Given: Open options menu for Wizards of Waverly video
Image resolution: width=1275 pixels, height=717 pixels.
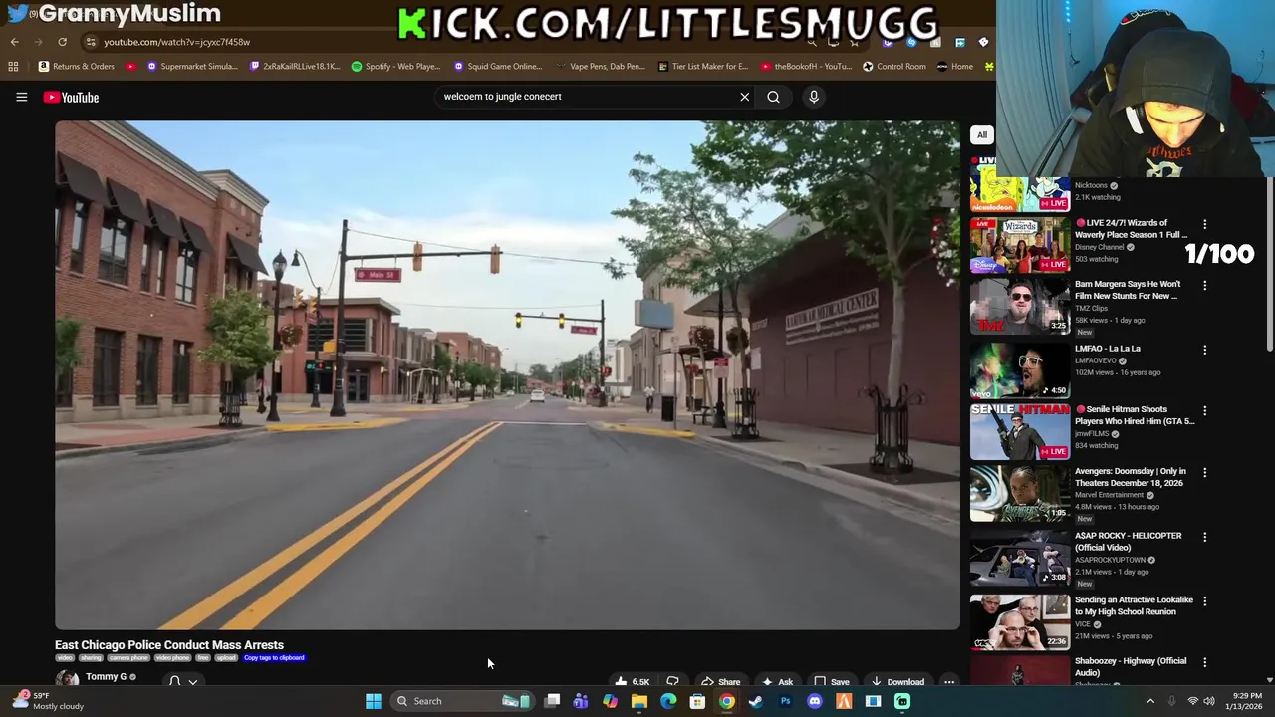Looking at the screenshot, I should pyautogui.click(x=1204, y=224).
